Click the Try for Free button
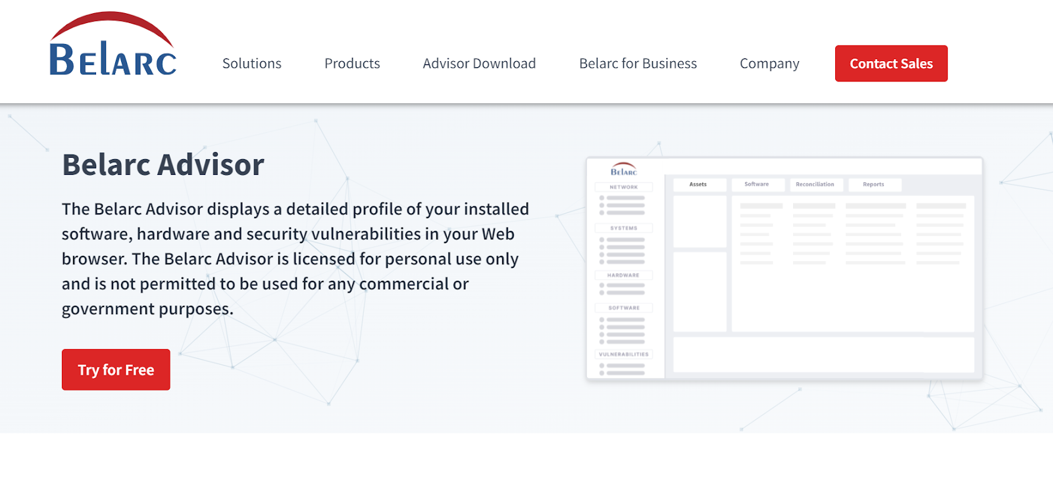The width and height of the screenshot is (1053, 499). tap(115, 369)
